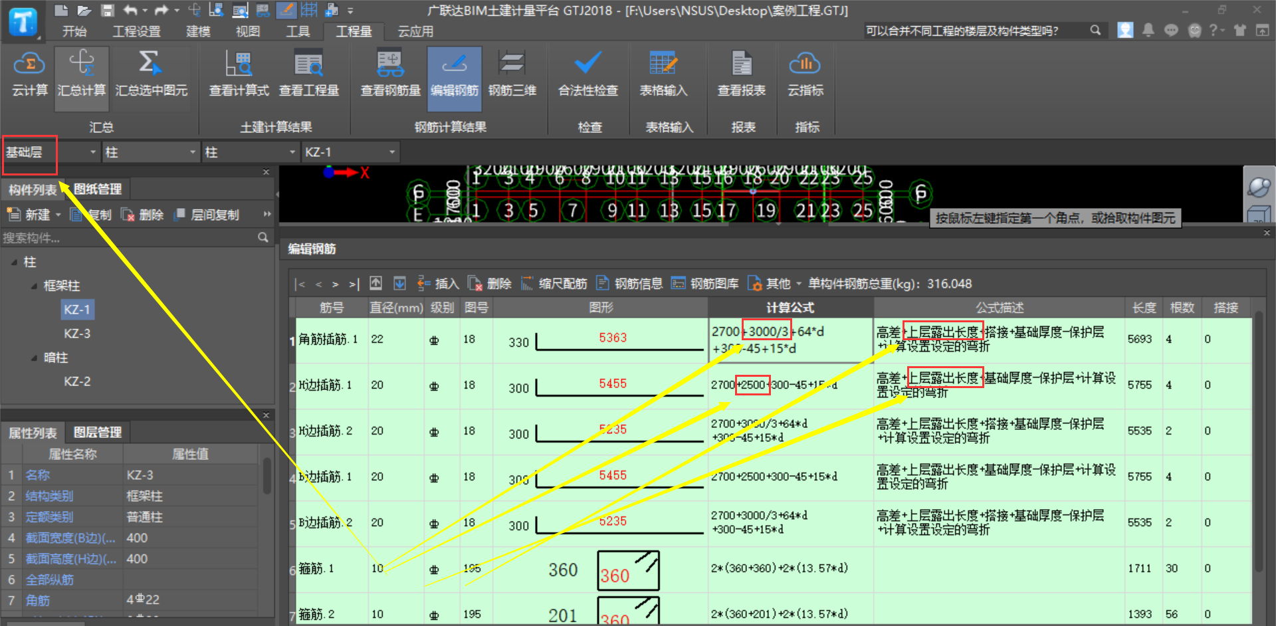Viewport: 1276px width, 626px height.
Task: Click 层间复制 in component list toolbar
Action: [206, 215]
